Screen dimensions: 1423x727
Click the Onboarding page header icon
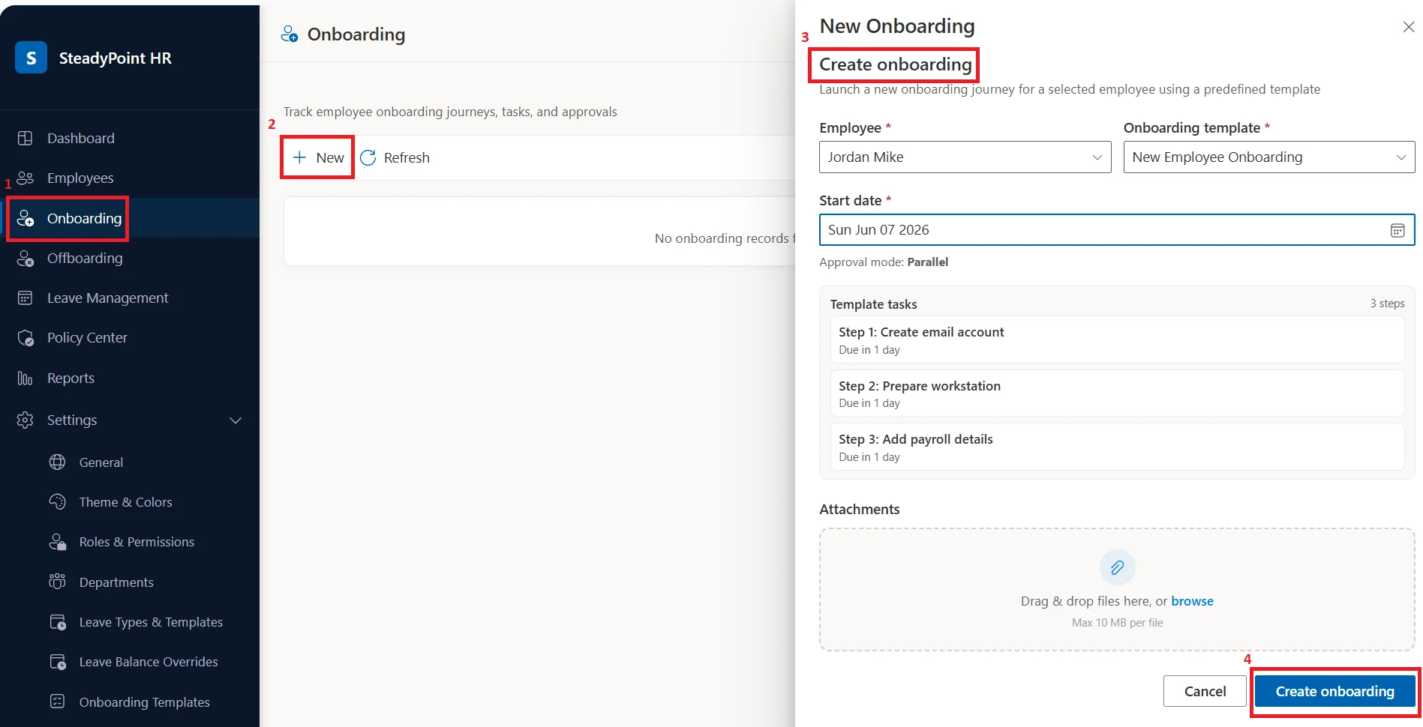point(290,34)
